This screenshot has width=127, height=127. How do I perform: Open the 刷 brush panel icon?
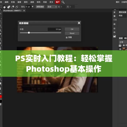click(x=115, y=24)
